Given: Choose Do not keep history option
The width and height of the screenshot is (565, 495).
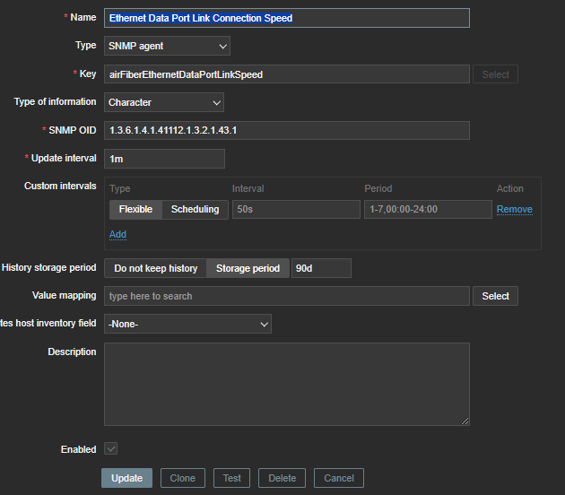Looking at the screenshot, I should coord(155,268).
